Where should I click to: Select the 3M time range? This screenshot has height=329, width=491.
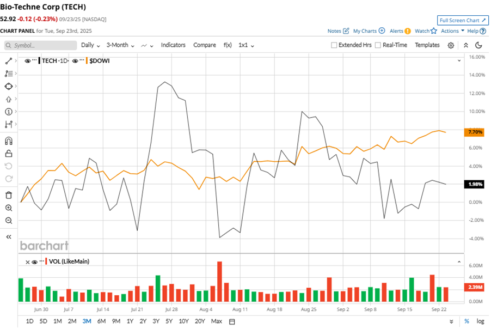(x=87, y=321)
